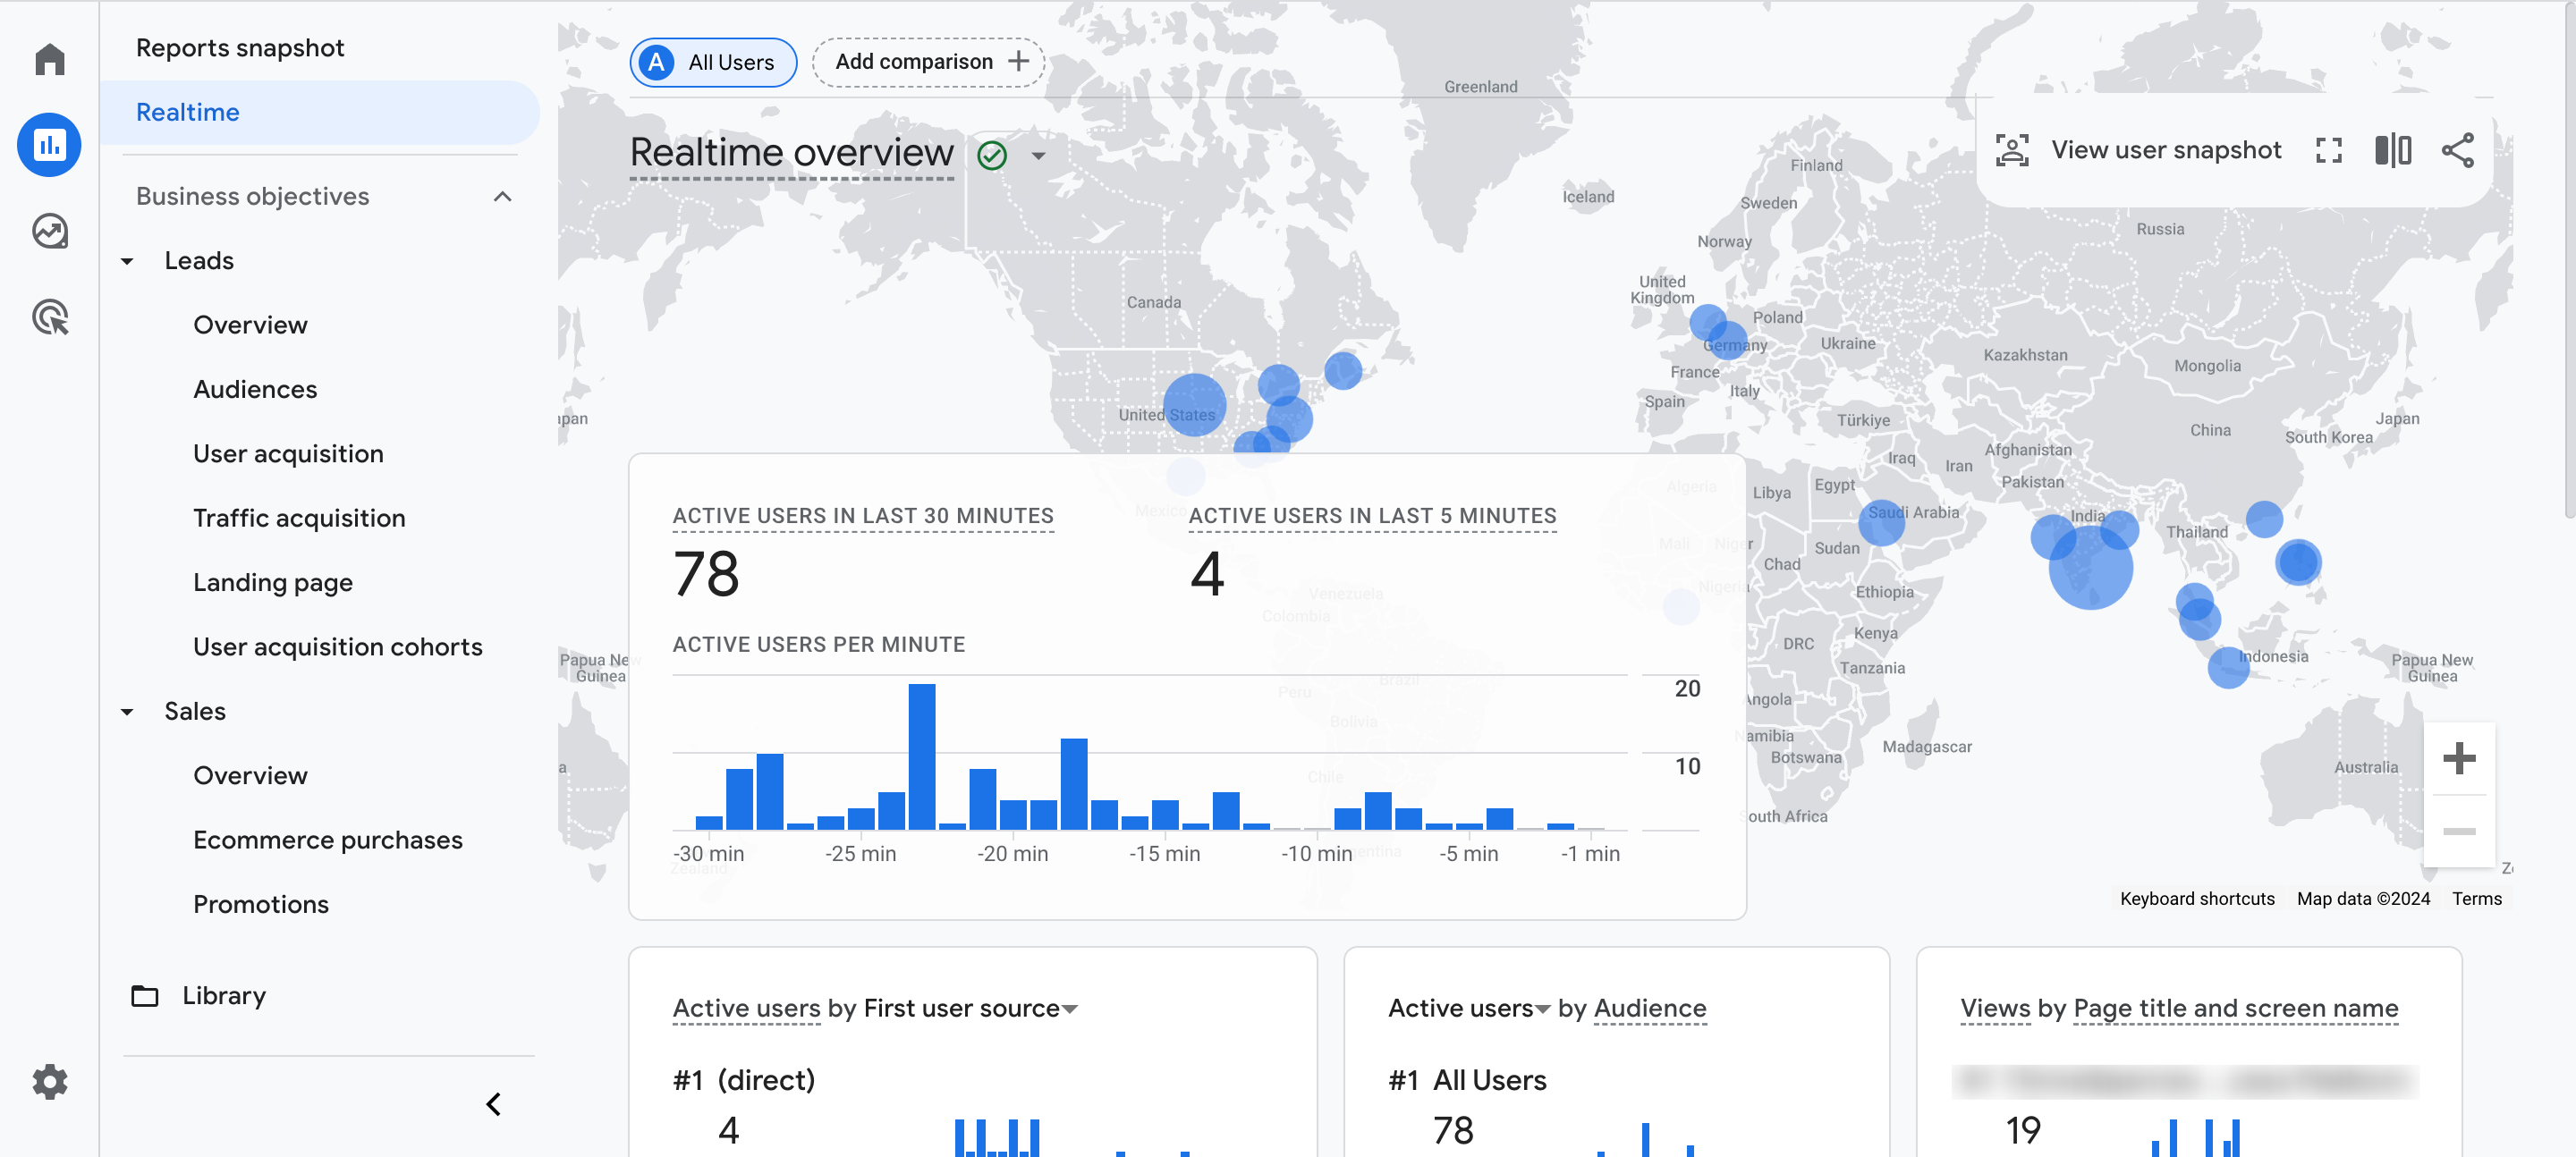Open Admin settings gear icon

point(49,1081)
